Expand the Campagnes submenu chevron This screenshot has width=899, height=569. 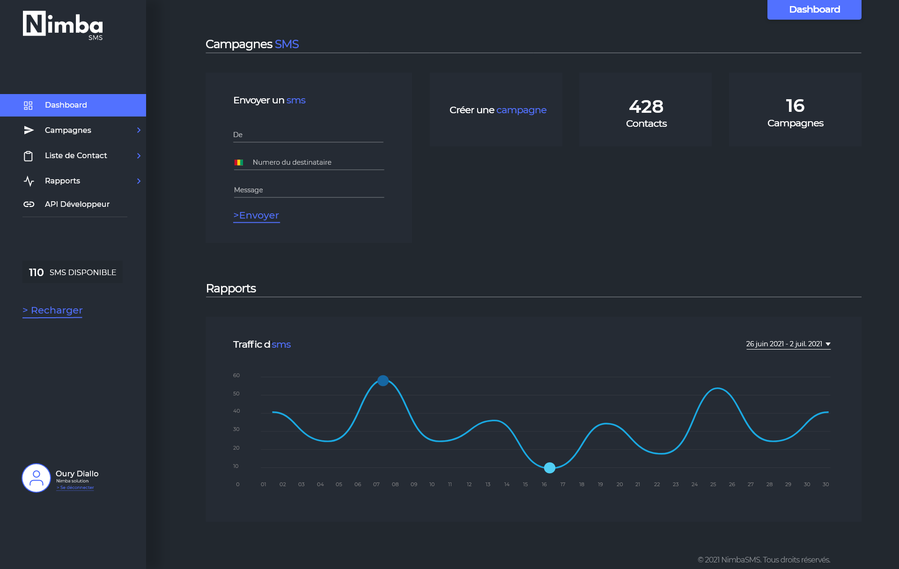pyautogui.click(x=139, y=130)
